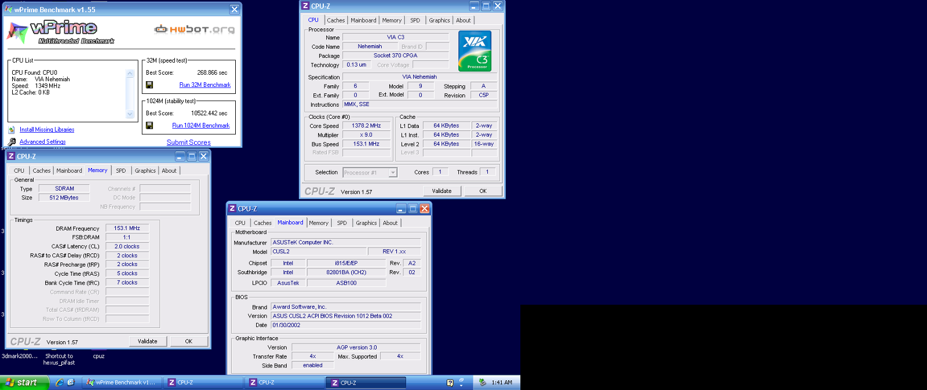Open About tab in the processor CPU-Z window

[463, 20]
